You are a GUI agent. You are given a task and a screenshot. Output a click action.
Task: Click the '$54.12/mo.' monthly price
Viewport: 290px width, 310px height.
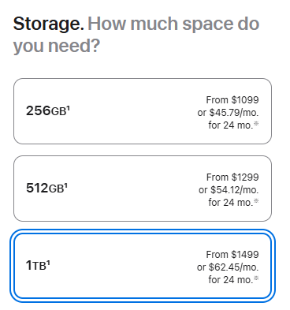pyautogui.click(x=234, y=190)
